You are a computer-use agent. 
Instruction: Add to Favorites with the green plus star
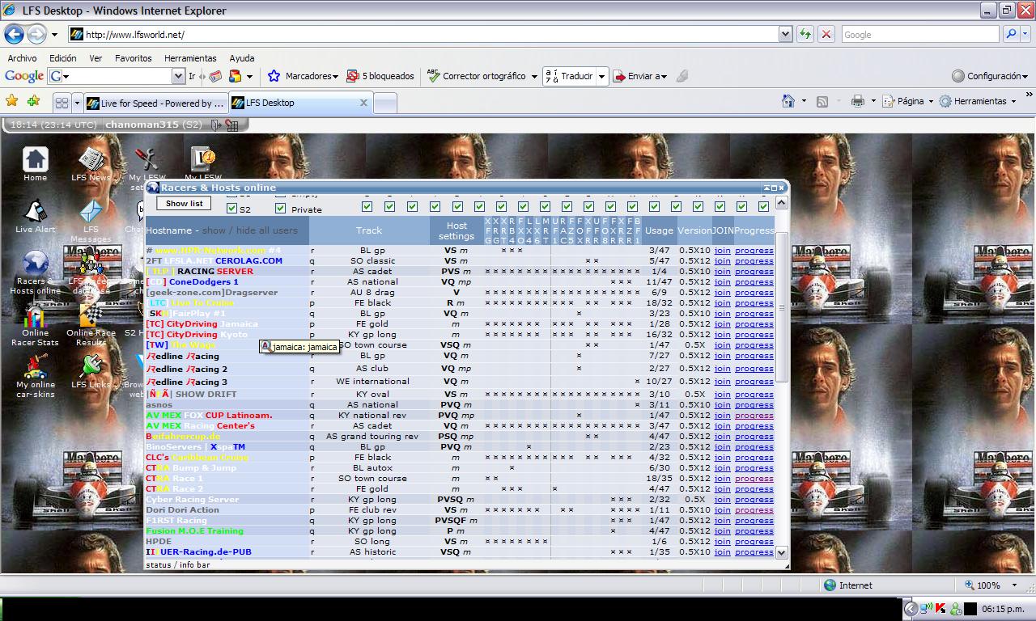[33, 101]
